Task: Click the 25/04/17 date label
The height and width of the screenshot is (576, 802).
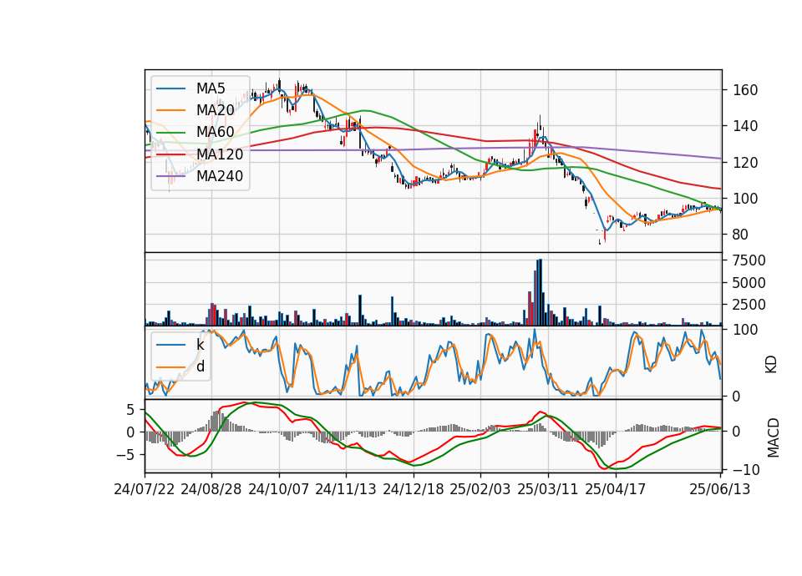Action: [616, 489]
